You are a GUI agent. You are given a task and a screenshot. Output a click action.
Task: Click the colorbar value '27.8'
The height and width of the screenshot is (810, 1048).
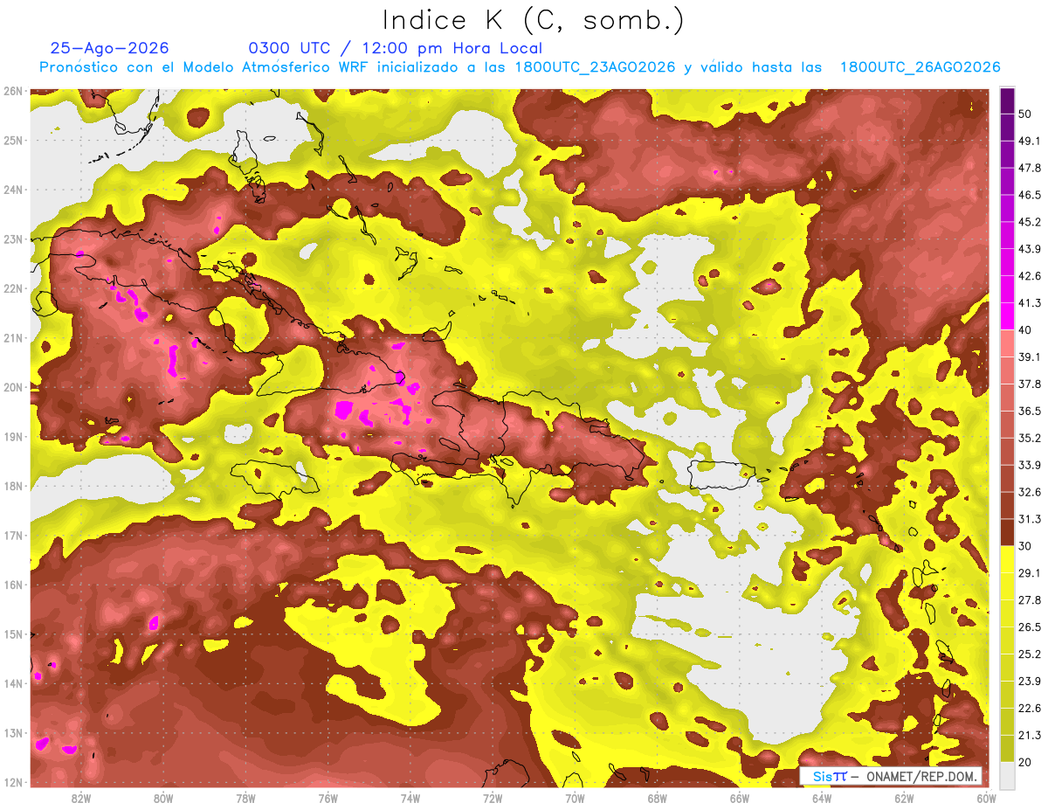point(1030,600)
